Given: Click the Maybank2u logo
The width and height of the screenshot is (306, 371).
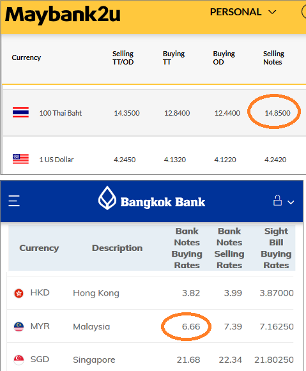Looking at the screenshot, I should click(x=63, y=15).
